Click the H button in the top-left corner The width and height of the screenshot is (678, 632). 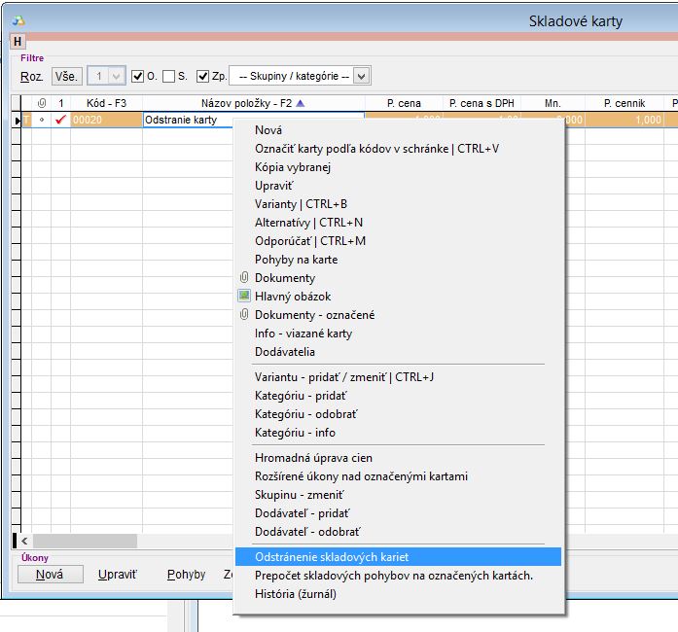[x=18, y=42]
